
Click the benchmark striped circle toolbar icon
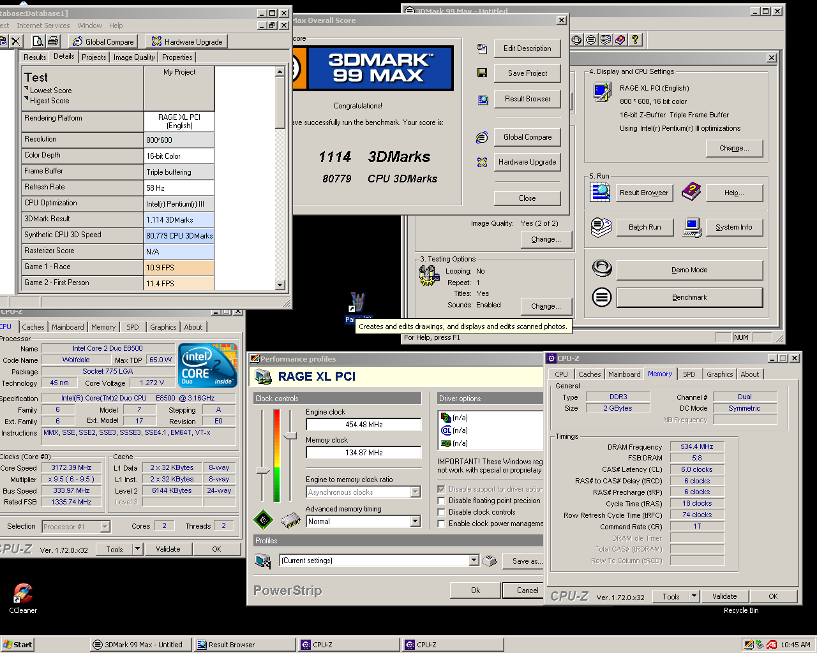click(x=591, y=40)
